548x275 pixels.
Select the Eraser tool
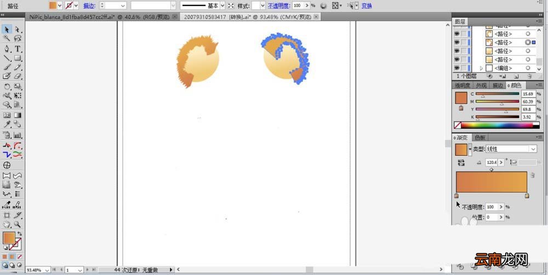click(x=18, y=75)
